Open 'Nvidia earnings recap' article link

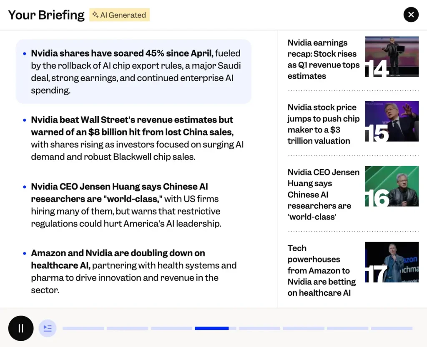tap(323, 59)
